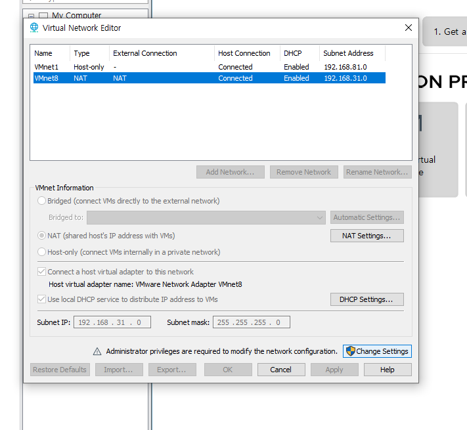Click the Export button
Viewport: 467px width, 430px height.
(x=172, y=370)
